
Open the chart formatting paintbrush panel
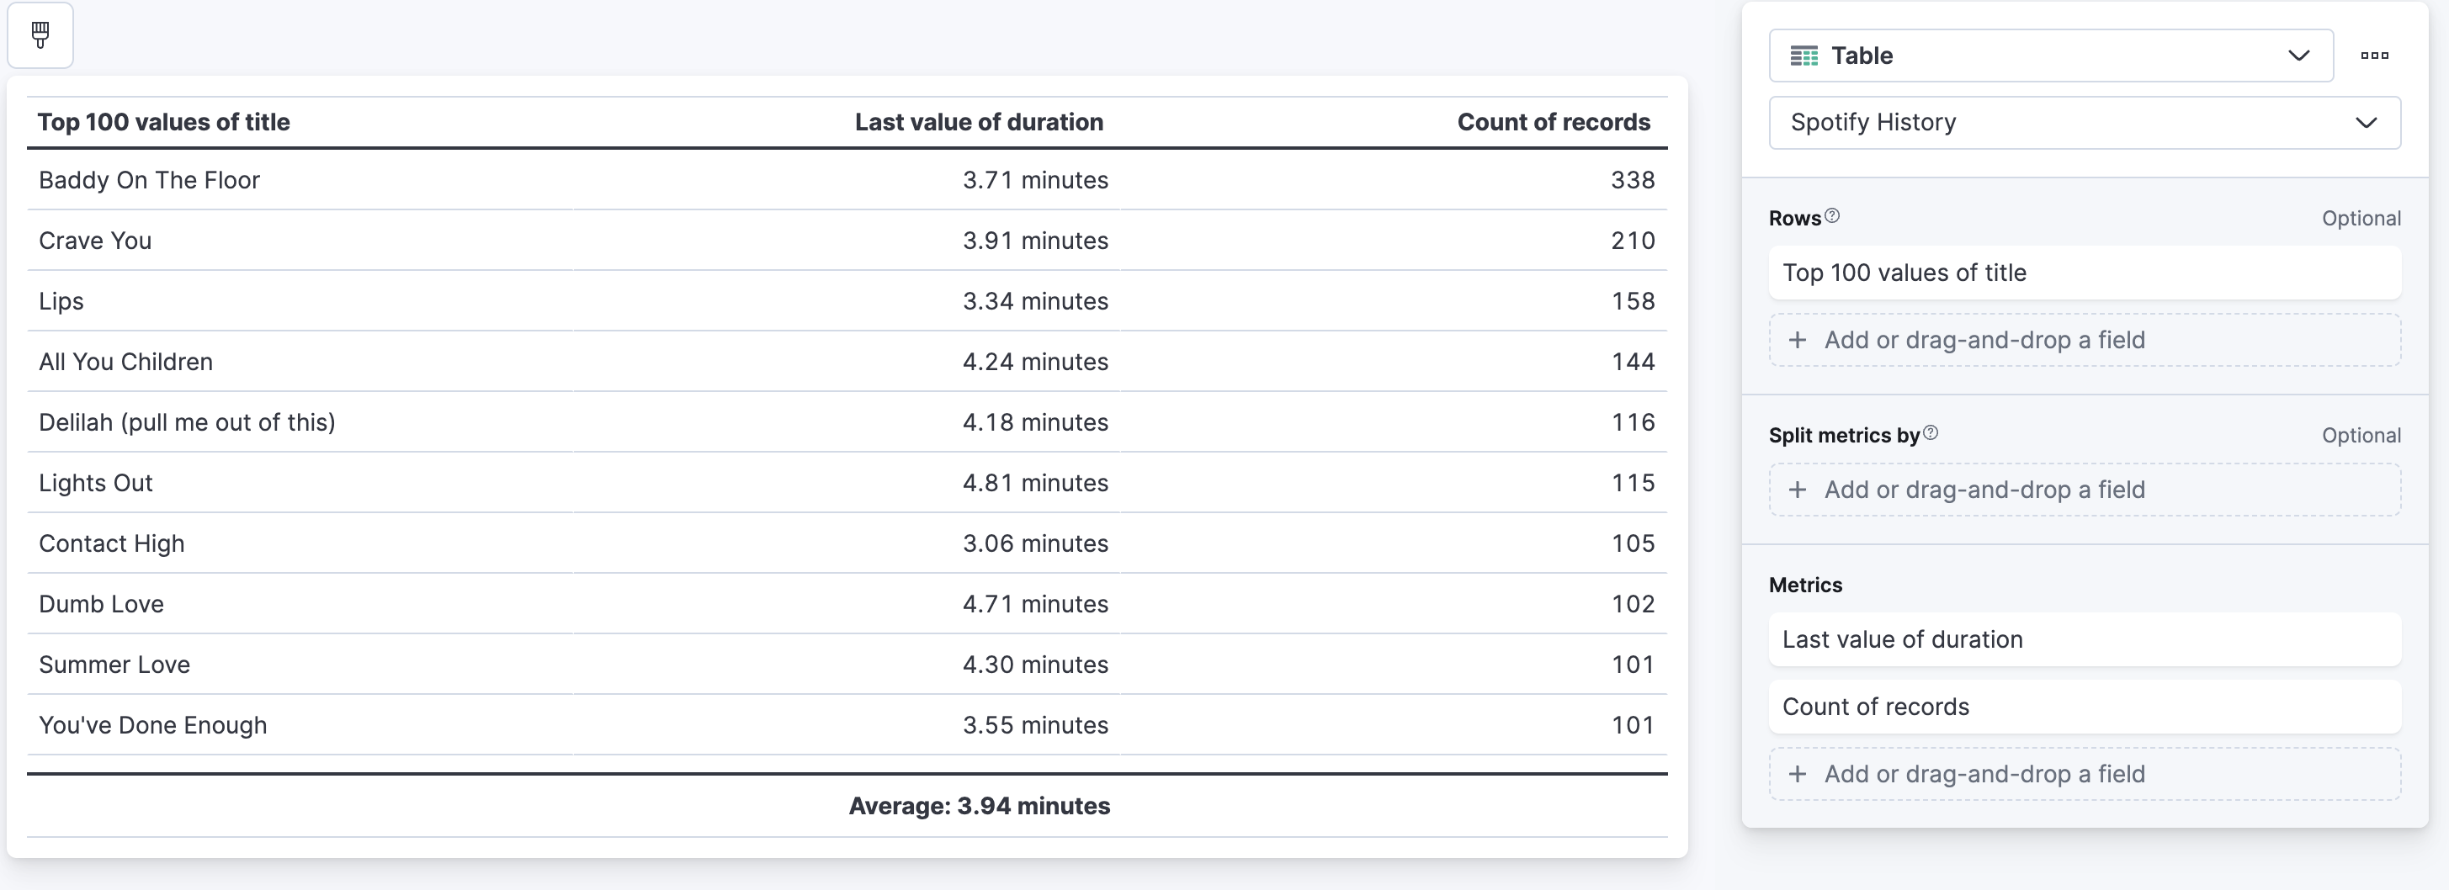click(x=40, y=35)
